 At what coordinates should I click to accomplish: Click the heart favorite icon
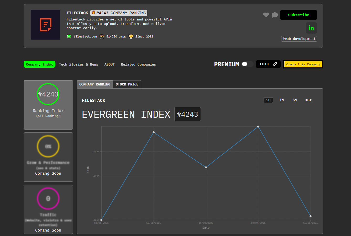(x=266, y=15)
